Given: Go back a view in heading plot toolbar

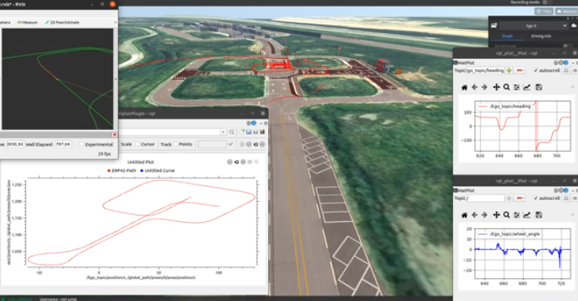Looking at the screenshot, I should (x=475, y=87).
